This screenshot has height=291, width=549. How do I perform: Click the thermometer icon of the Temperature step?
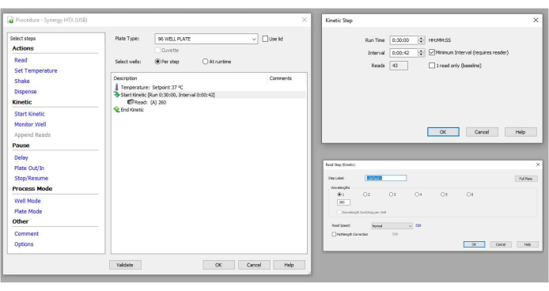(x=116, y=87)
